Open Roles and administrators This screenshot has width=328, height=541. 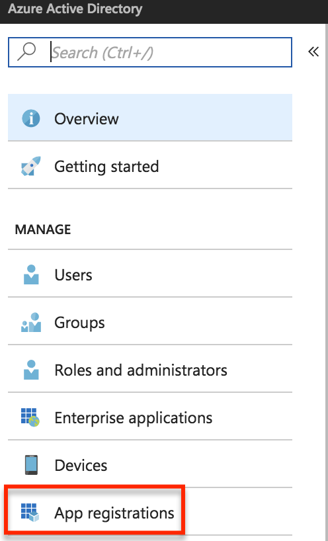click(x=150, y=370)
